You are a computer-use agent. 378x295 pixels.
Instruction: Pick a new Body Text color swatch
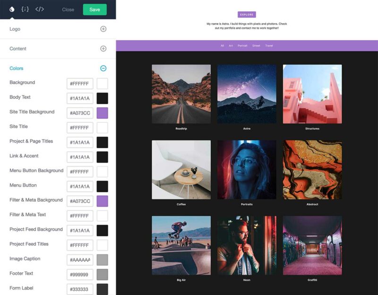pos(102,97)
